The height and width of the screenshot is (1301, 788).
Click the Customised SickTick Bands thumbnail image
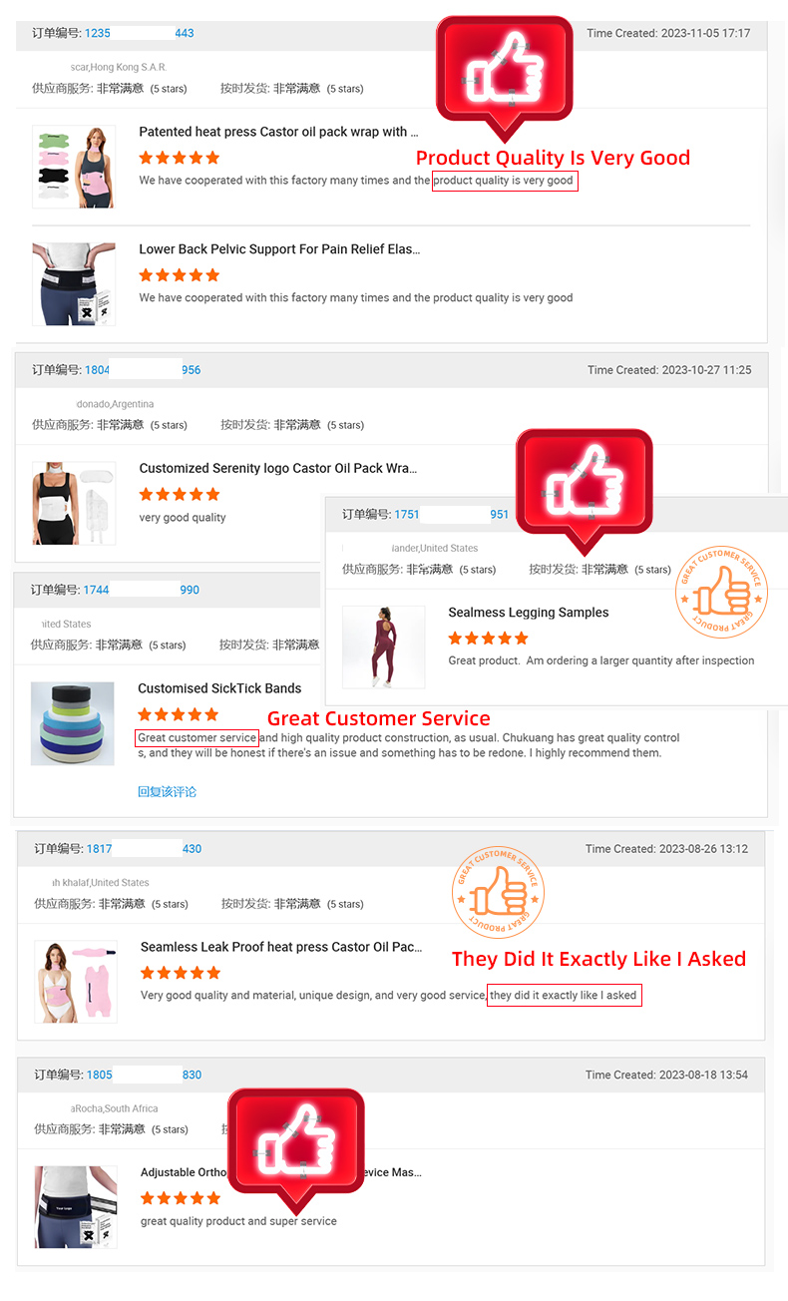point(73,723)
